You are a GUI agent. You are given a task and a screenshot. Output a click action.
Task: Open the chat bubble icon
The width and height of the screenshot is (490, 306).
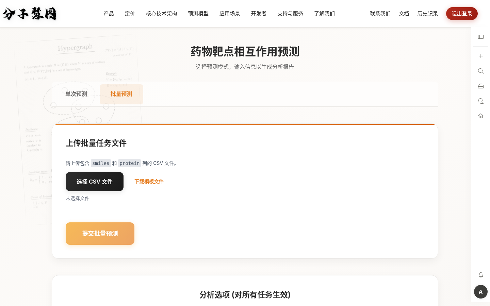click(x=481, y=101)
